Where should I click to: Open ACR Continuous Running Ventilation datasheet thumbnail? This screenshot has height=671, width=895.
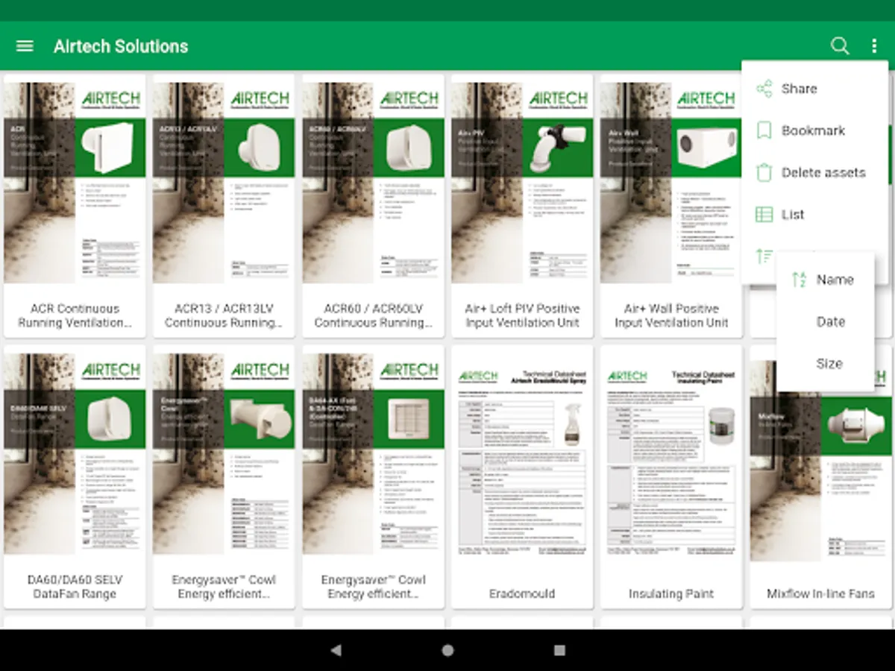click(75, 183)
